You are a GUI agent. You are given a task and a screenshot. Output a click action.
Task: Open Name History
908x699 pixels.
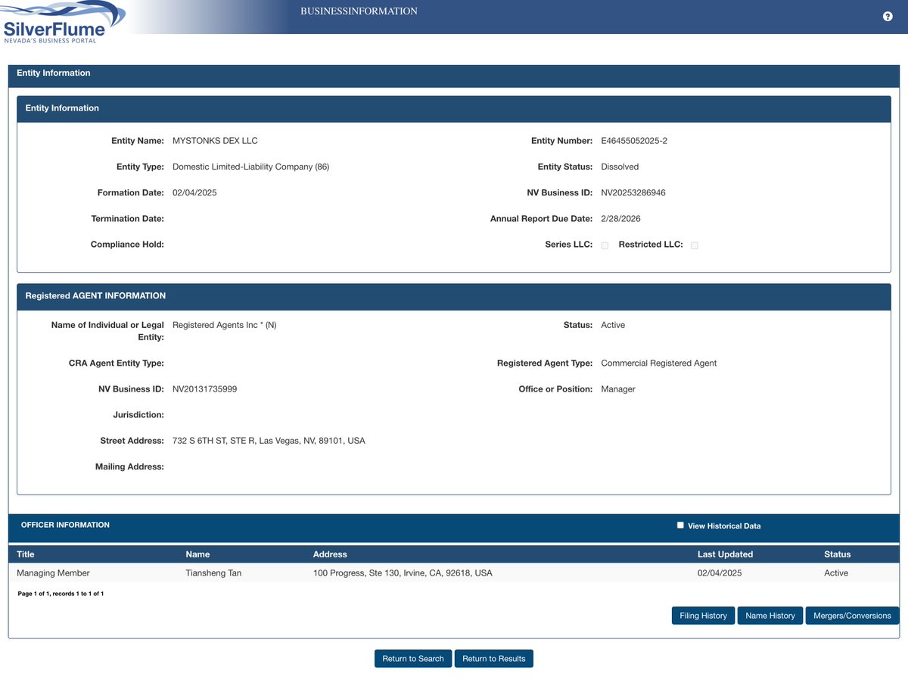tap(770, 616)
